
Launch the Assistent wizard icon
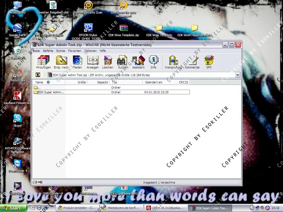138,62
